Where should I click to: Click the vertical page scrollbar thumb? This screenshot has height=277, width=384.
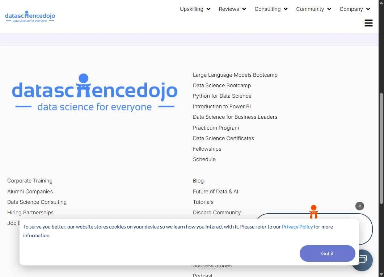pos(381,148)
